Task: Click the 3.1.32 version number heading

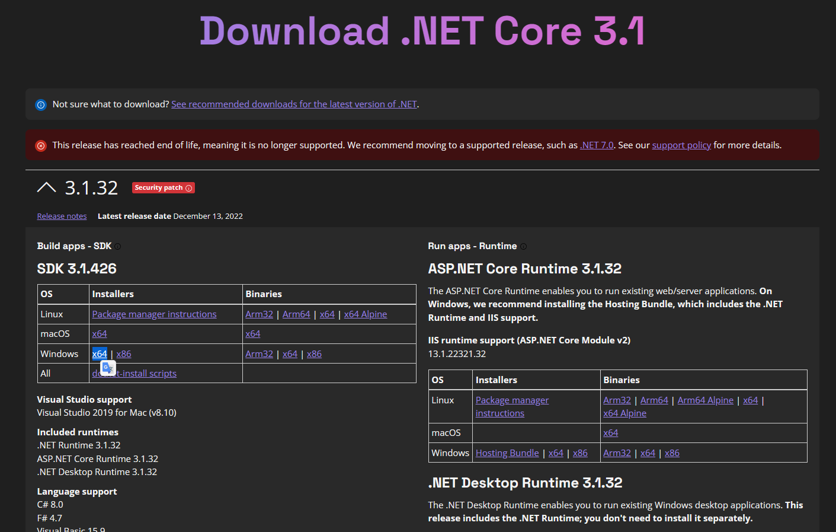Action: point(91,188)
